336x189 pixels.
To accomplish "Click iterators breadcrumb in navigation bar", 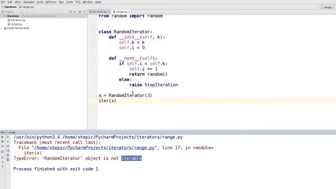I will [9, 7].
